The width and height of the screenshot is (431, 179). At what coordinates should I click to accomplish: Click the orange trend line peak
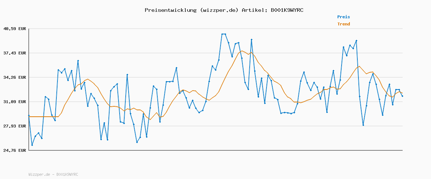coord(242,51)
